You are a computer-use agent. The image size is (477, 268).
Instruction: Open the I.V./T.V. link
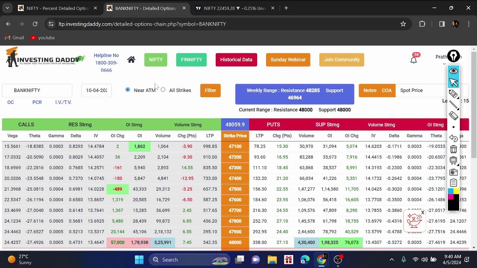point(63,102)
